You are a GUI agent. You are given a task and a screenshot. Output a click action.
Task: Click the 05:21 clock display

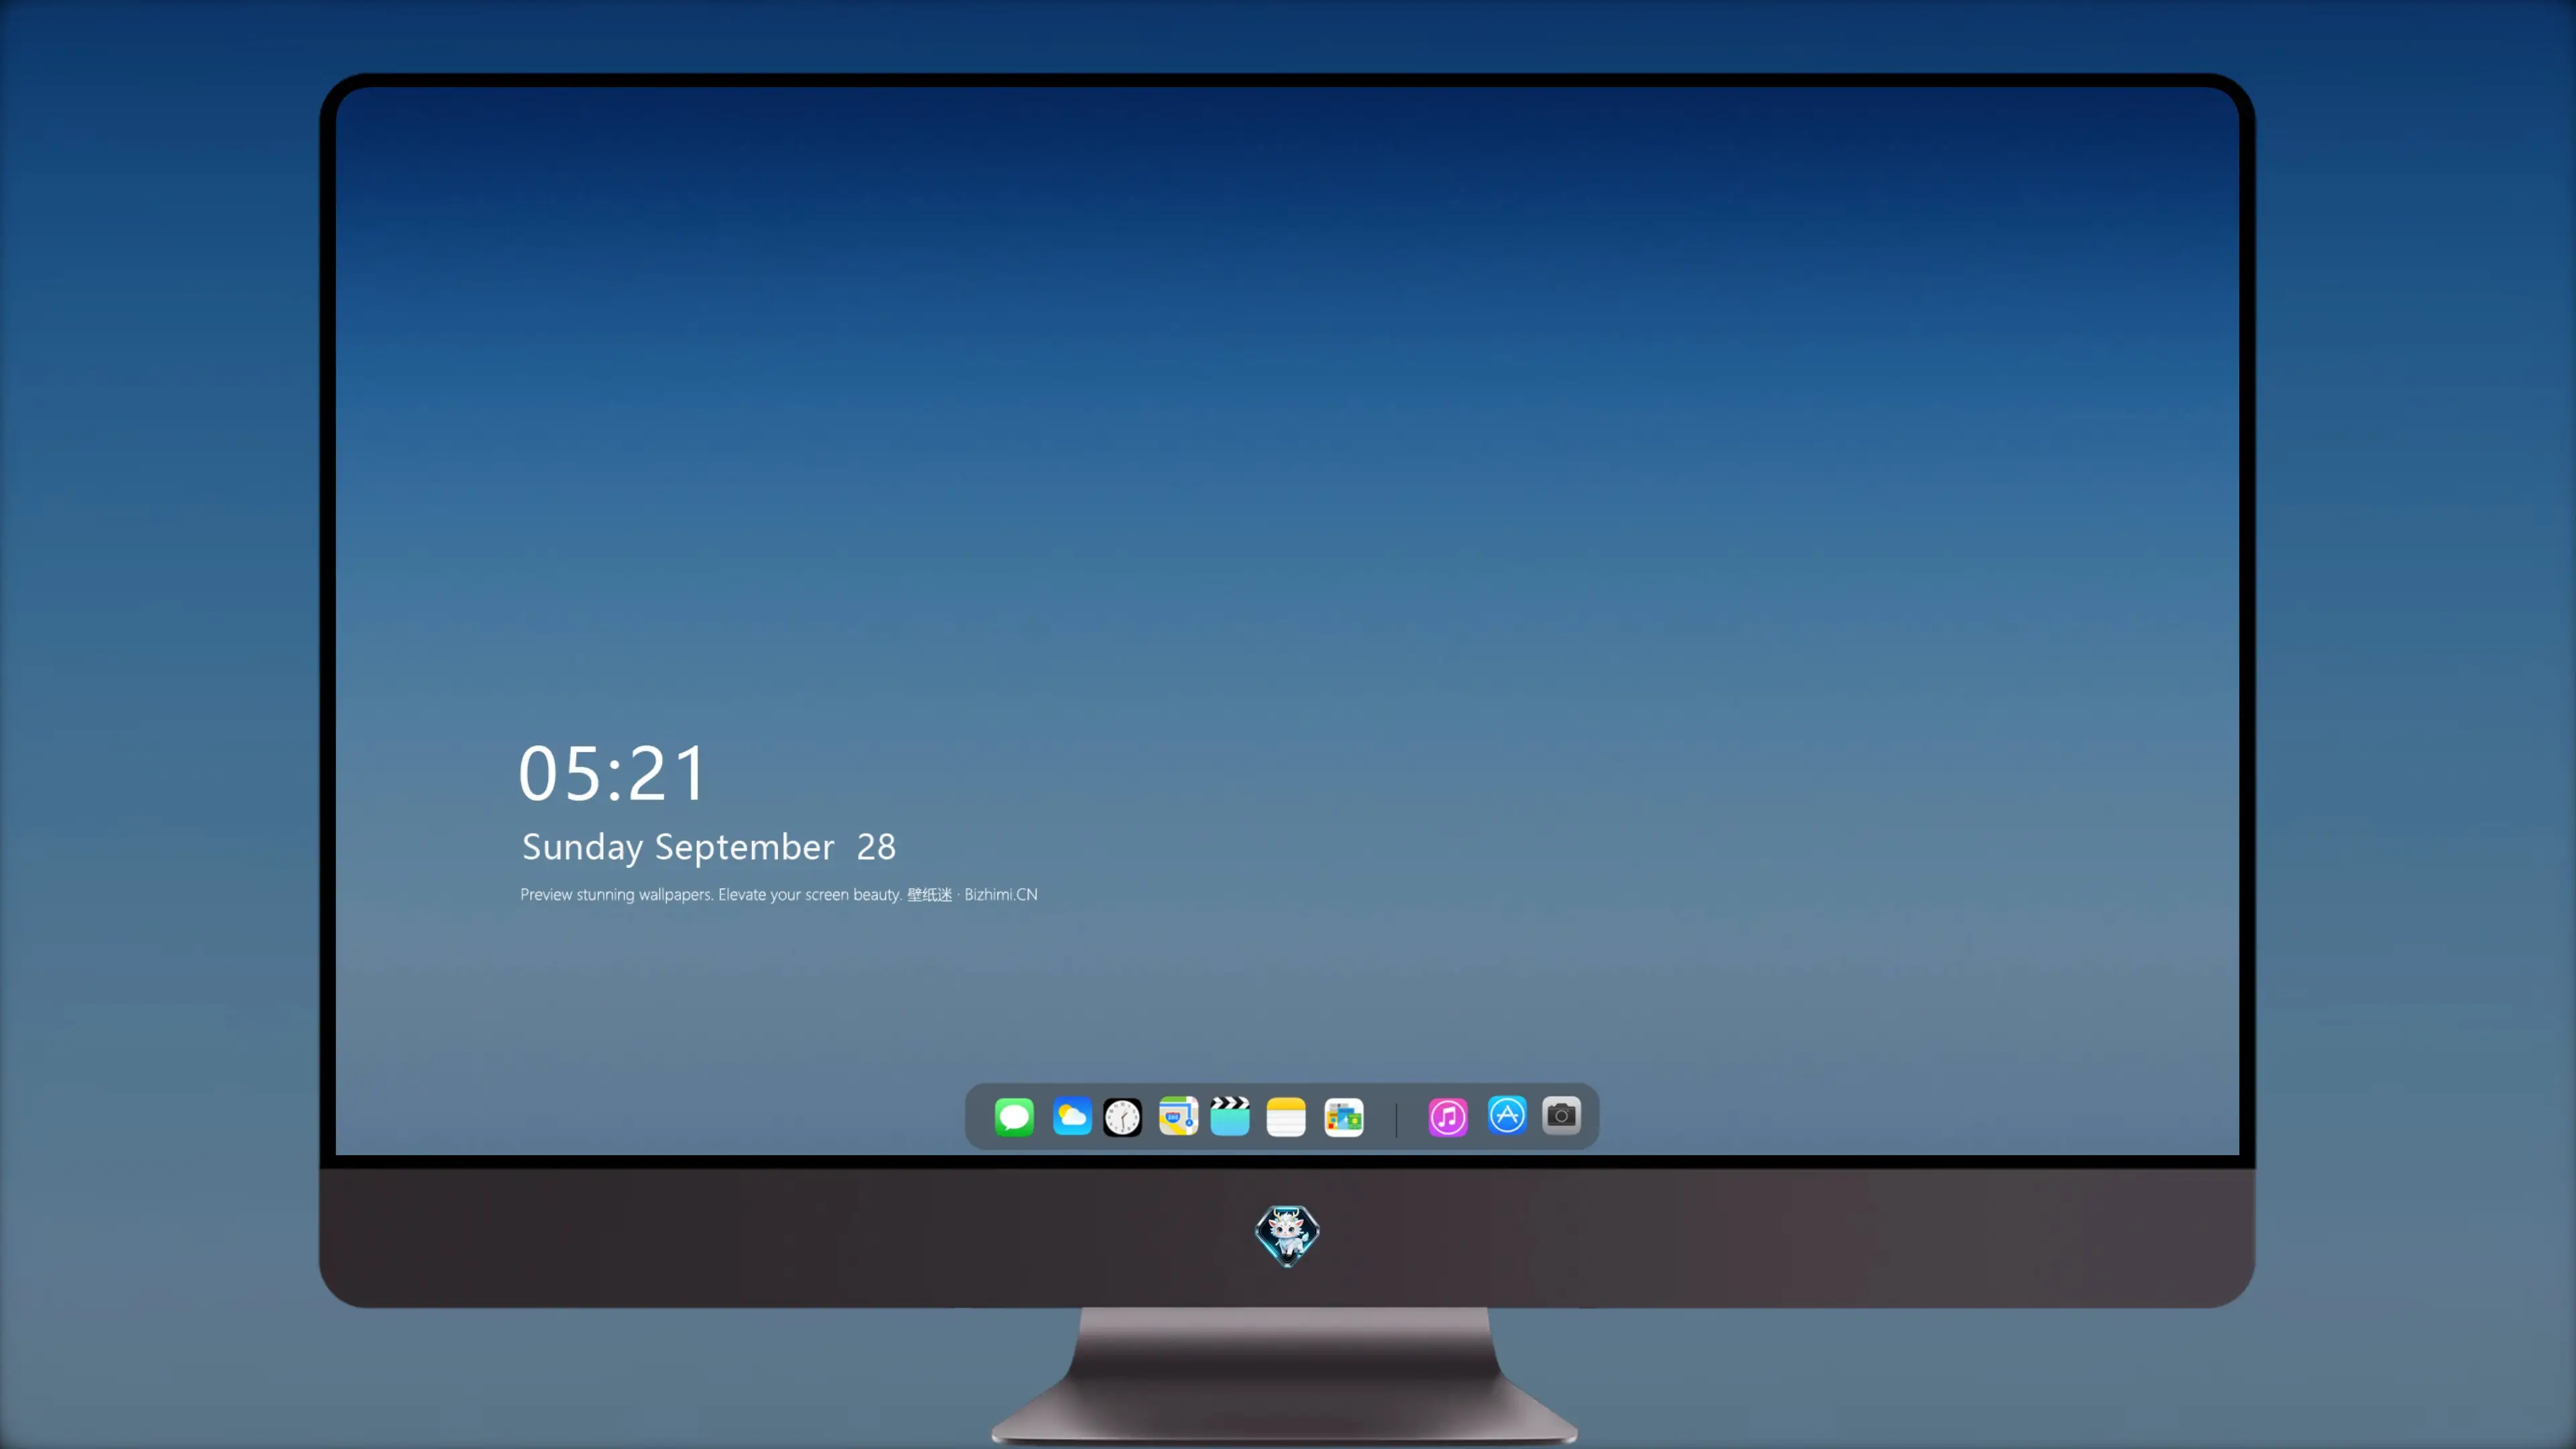(612, 773)
